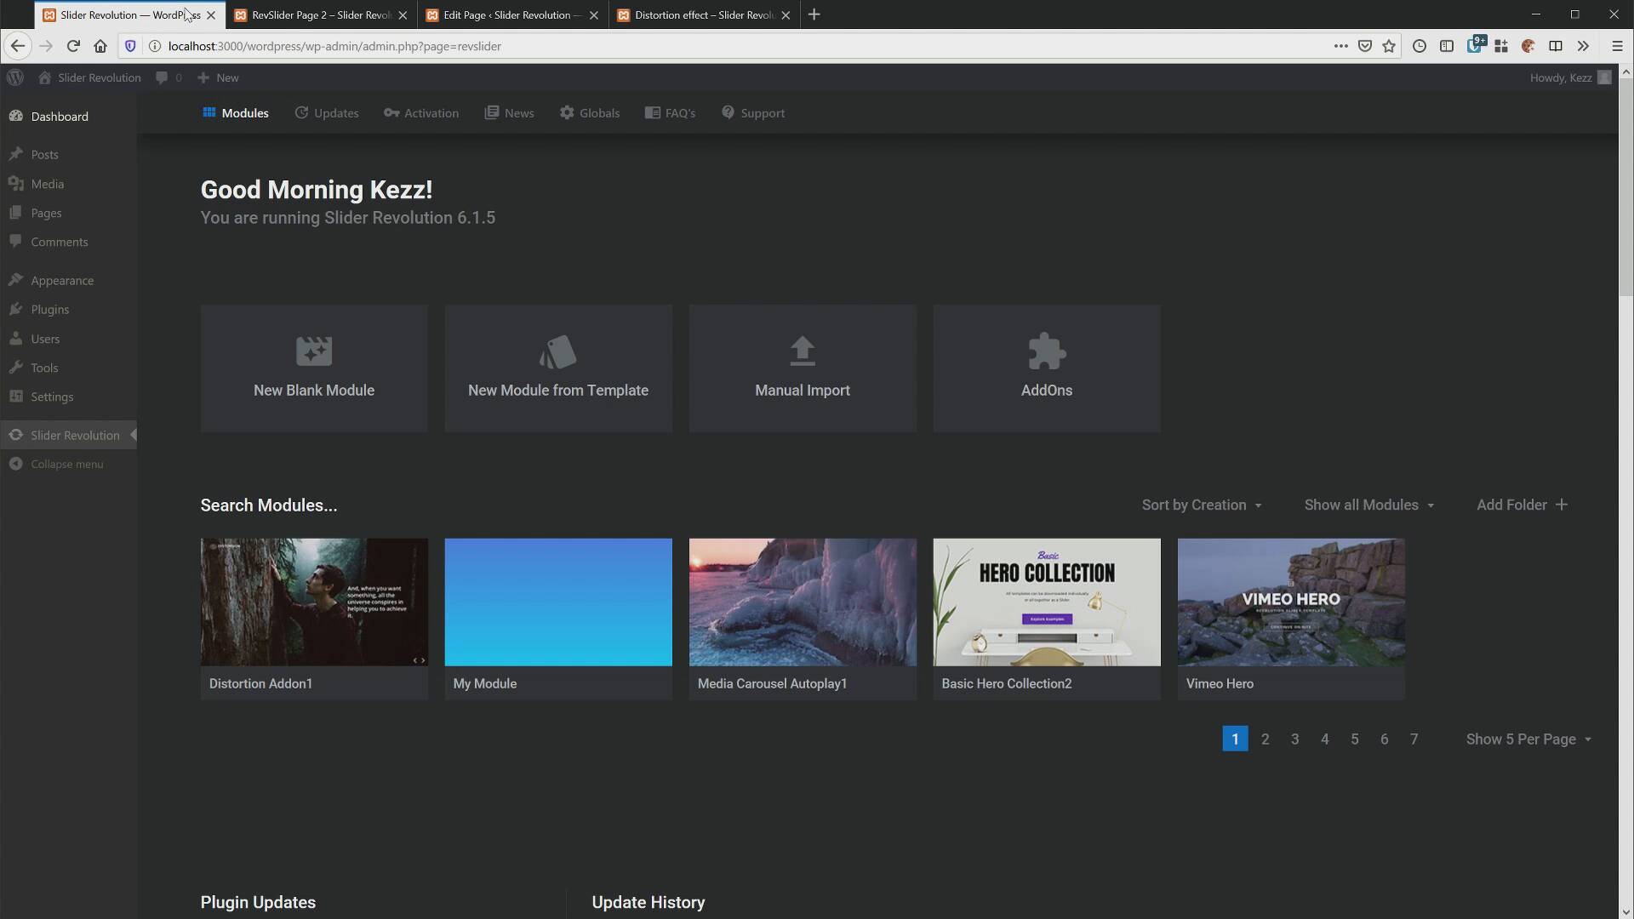This screenshot has height=919, width=1634.
Task: Click the New Blank Module icon
Action: (x=314, y=351)
